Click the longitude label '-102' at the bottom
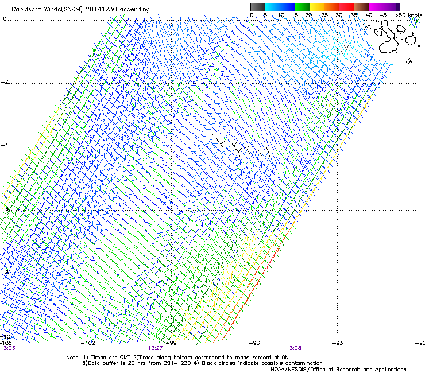 coord(88,343)
